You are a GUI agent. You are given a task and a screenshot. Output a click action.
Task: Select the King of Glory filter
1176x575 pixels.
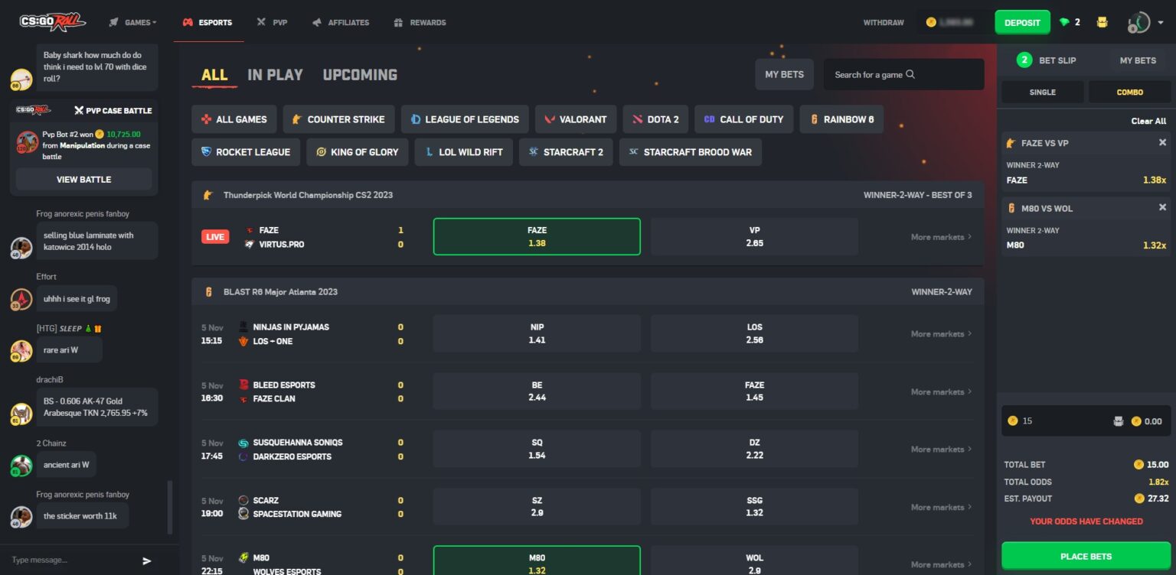(x=357, y=152)
